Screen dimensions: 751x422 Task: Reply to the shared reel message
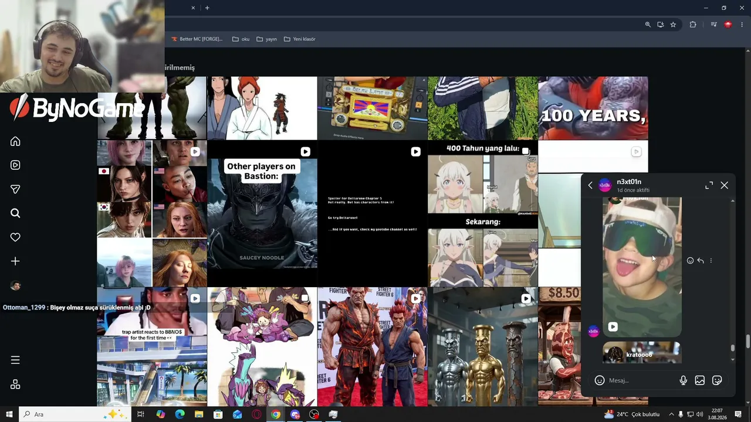tap(701, 260)
